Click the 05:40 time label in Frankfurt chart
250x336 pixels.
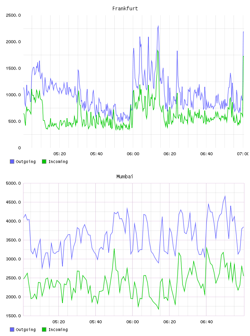pos(96,154)
